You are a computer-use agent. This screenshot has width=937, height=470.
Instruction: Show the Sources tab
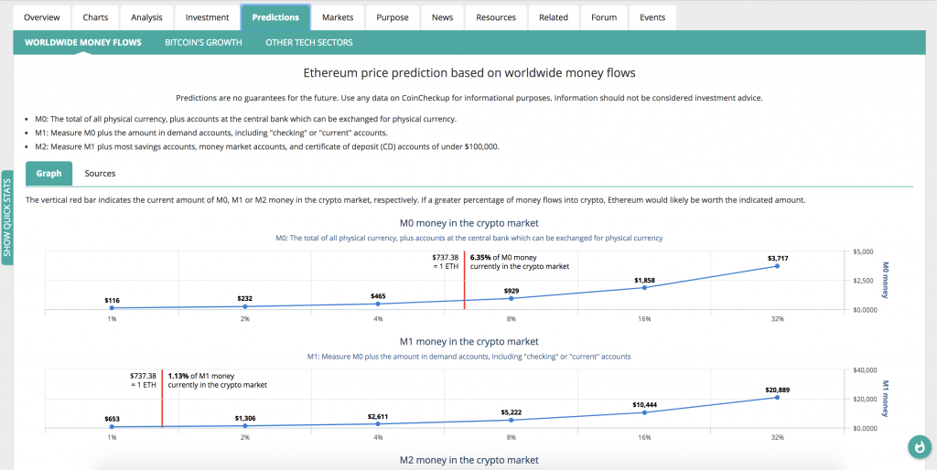point(100,173)
